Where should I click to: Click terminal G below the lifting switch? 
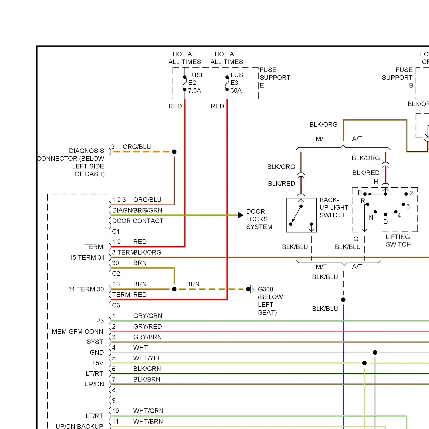pyautogui.click(x=356, y=239)
